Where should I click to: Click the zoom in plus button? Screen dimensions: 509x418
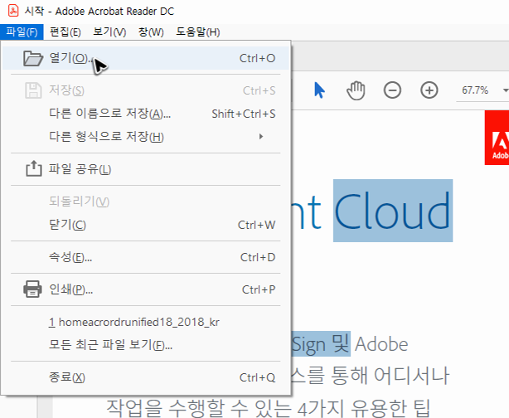(x=429, y=90)
